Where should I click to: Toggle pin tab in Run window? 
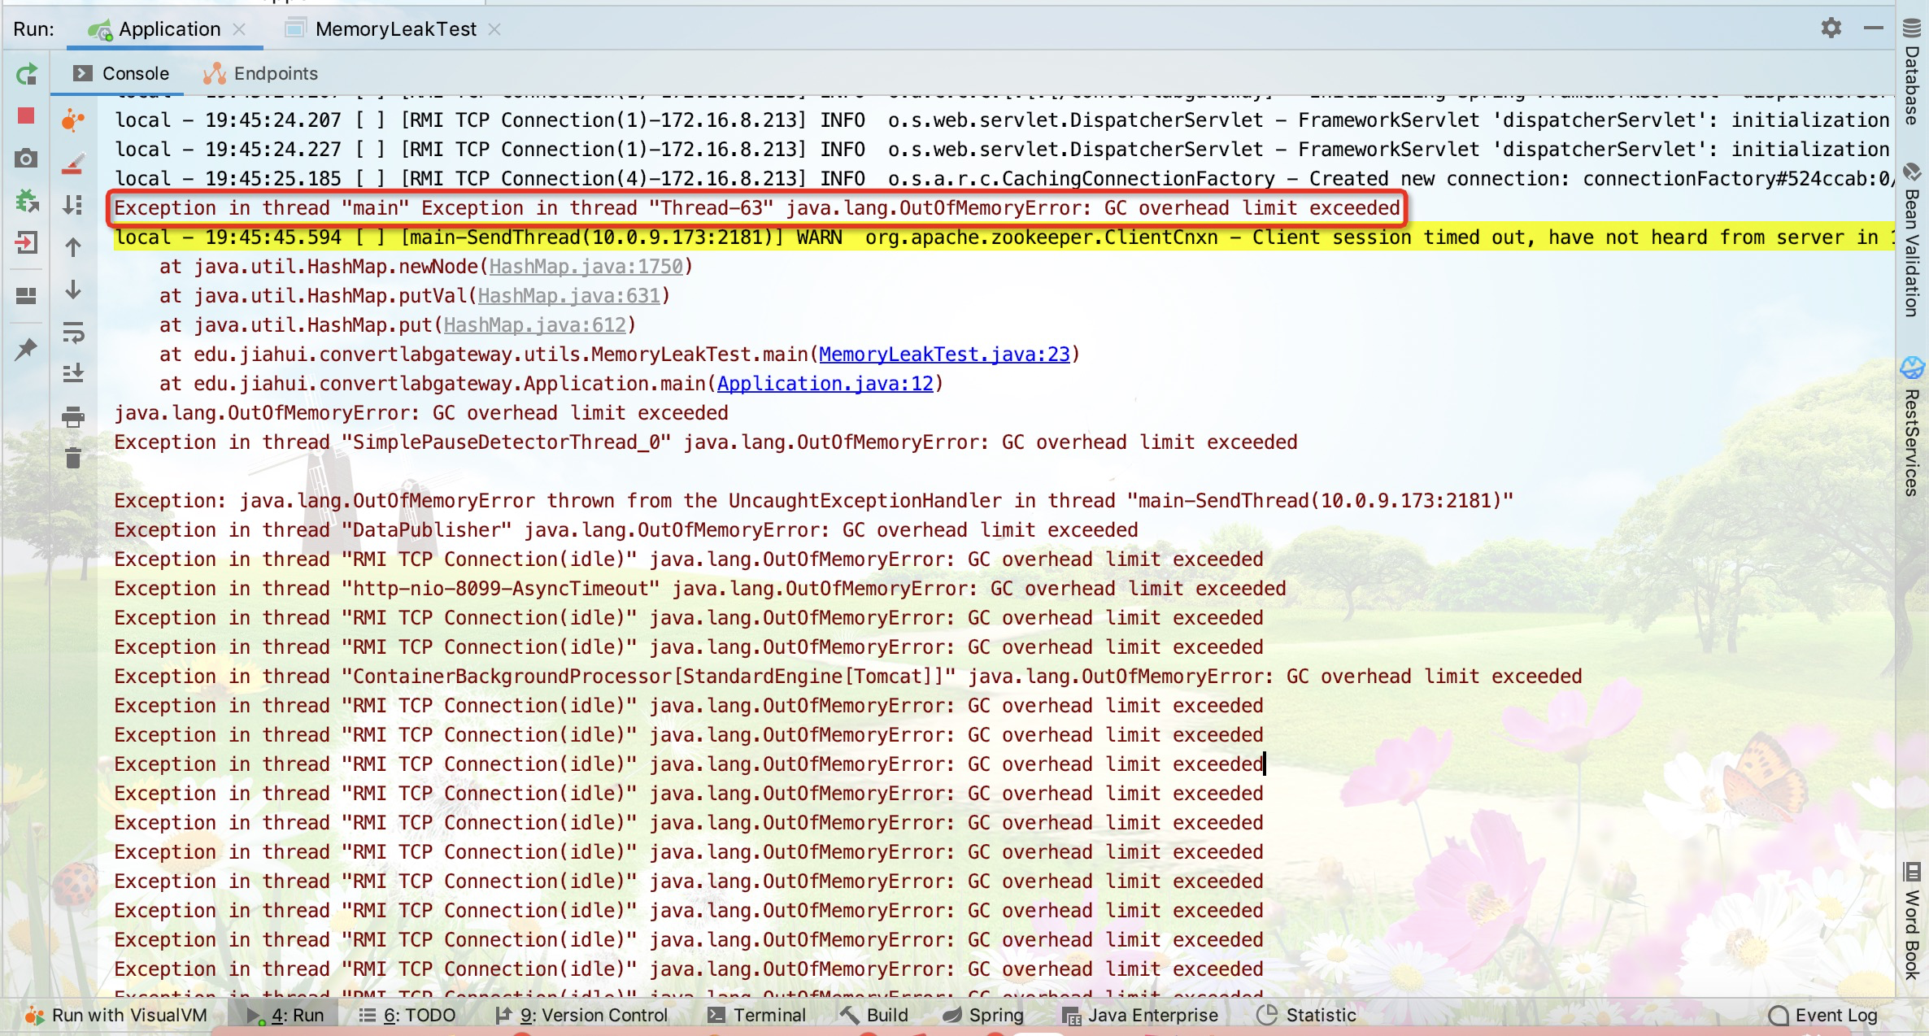[26, 350]
